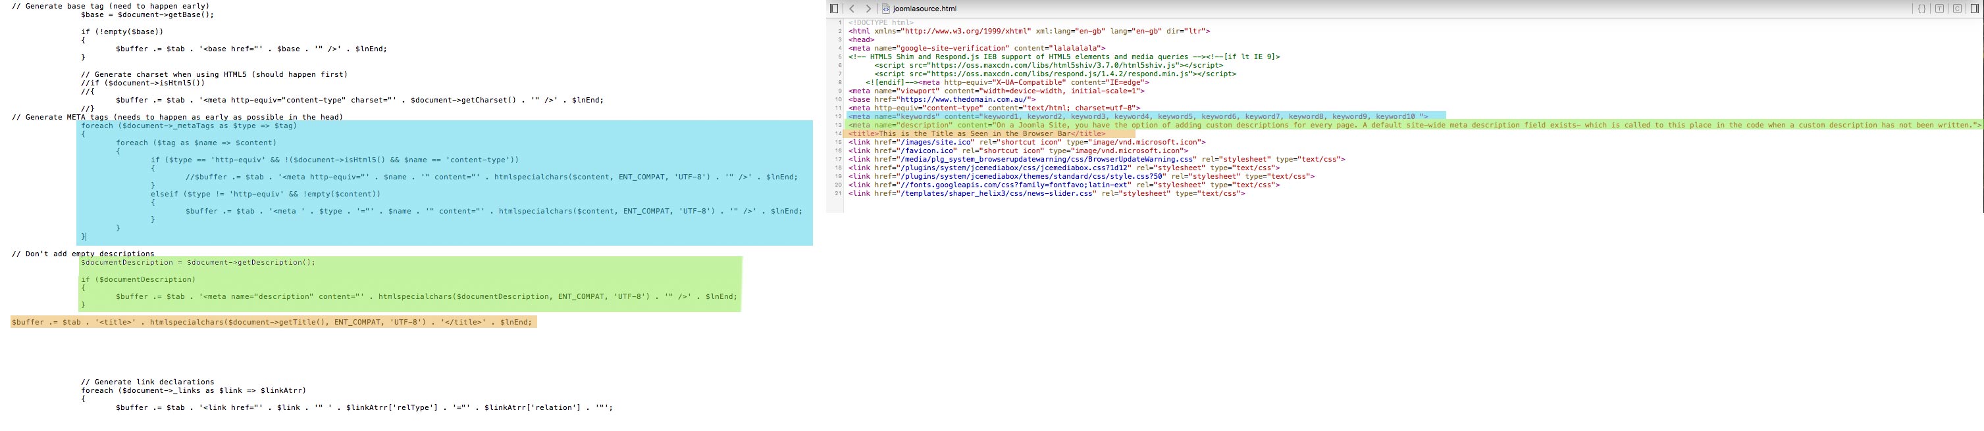Image resolution: width=1984 pixels, height=431 pixels.
Task: Click line number 14 in gutter
Action: pos(839,133)
